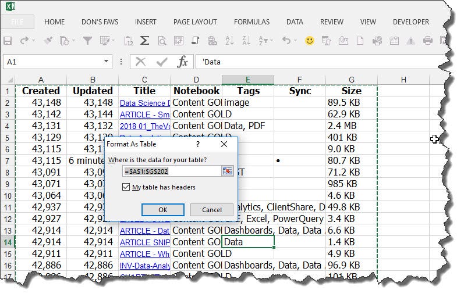Click the attachment paperclip icon
The image size is (464, 297).
point(343,41)
